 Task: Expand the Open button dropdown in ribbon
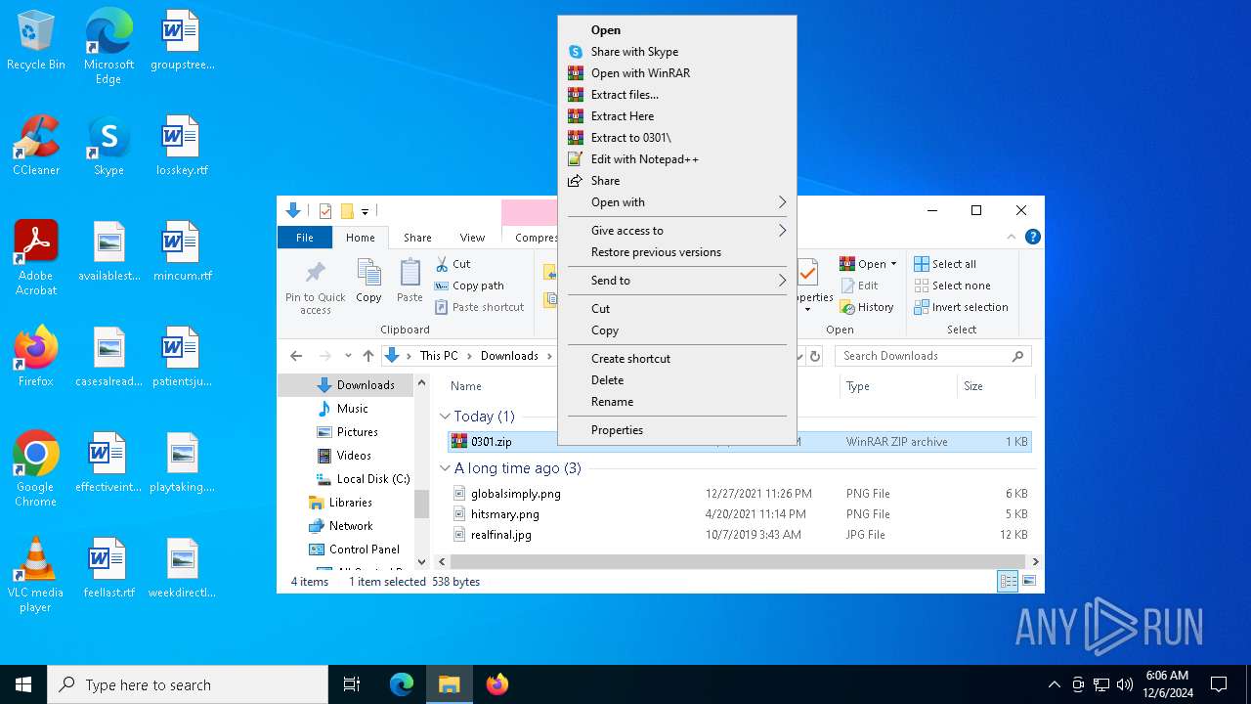click(893, 264)
